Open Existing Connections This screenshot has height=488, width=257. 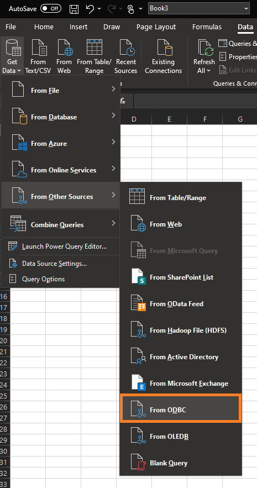pyautogui.click(x=164, y=56)
